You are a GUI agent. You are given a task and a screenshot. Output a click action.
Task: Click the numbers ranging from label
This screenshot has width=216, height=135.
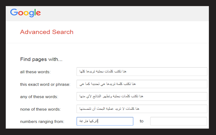[x=42, y=121]
